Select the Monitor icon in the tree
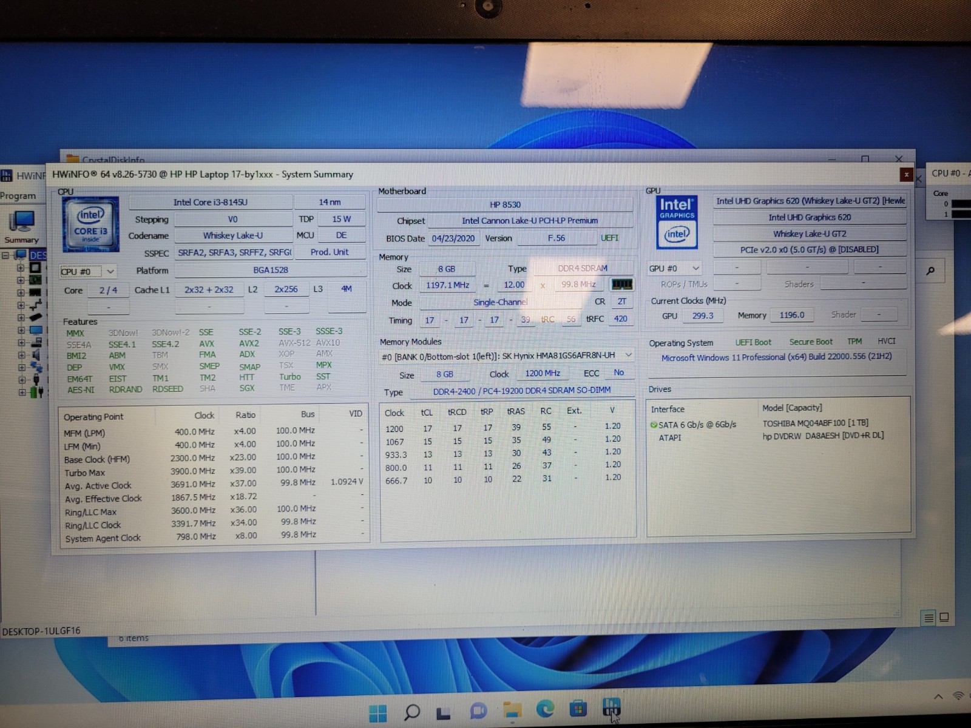The height and width of the screenshot is (728, 971). [36, 330]
